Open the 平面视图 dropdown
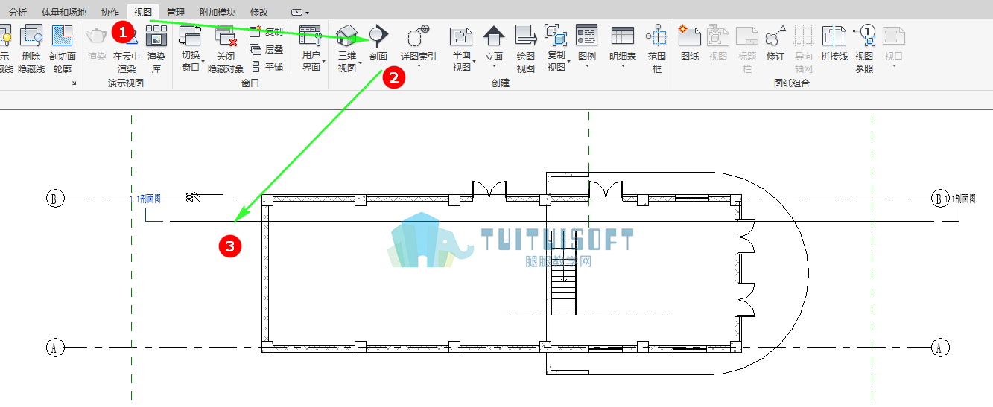This screenshot has width=993, height=407. coord(462,48)
